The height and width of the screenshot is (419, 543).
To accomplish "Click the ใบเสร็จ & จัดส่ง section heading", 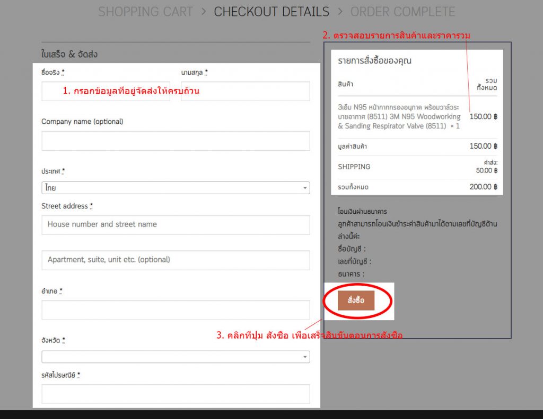I will pyautogui.click(x=69, y=54).
